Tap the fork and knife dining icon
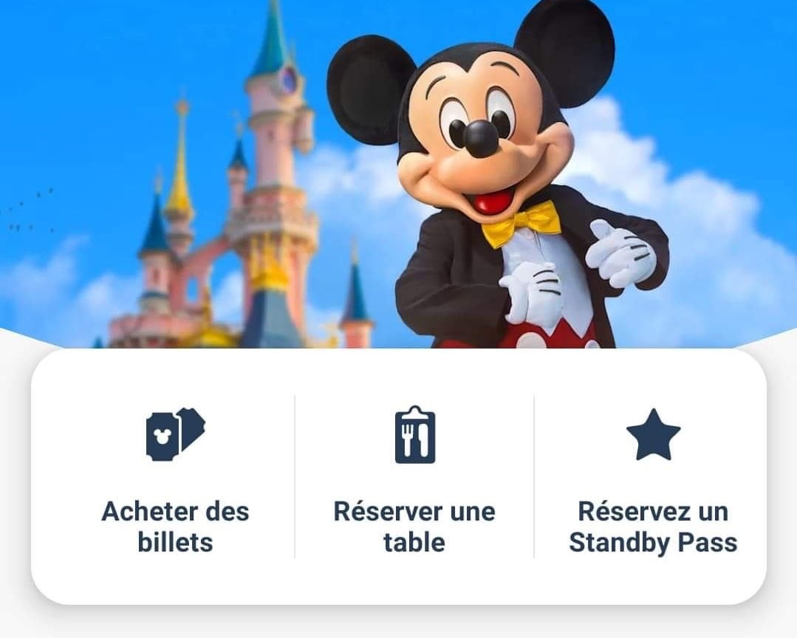 pyautogui.click(x=415, y=435)
